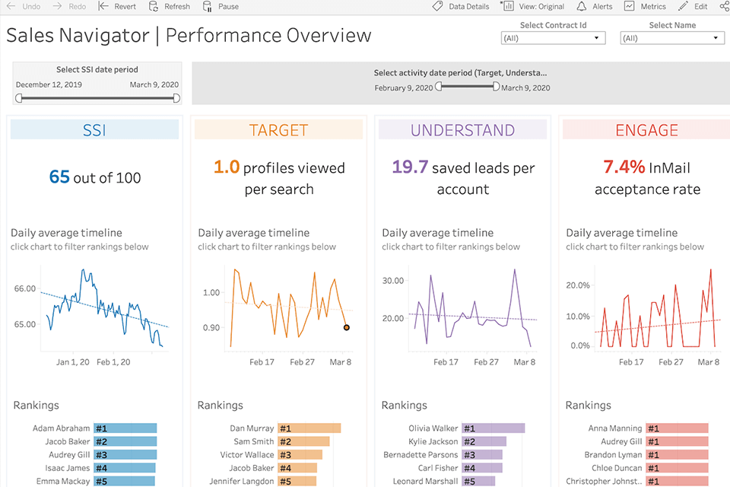Click the Revert icon
Screen dimensions: 730x487
point(103,6)
